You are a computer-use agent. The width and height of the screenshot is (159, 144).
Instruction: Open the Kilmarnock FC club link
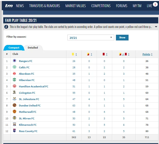[x=28, y=125]
